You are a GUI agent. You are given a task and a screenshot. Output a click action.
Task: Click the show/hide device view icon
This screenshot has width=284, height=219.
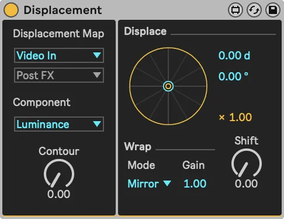235,10
